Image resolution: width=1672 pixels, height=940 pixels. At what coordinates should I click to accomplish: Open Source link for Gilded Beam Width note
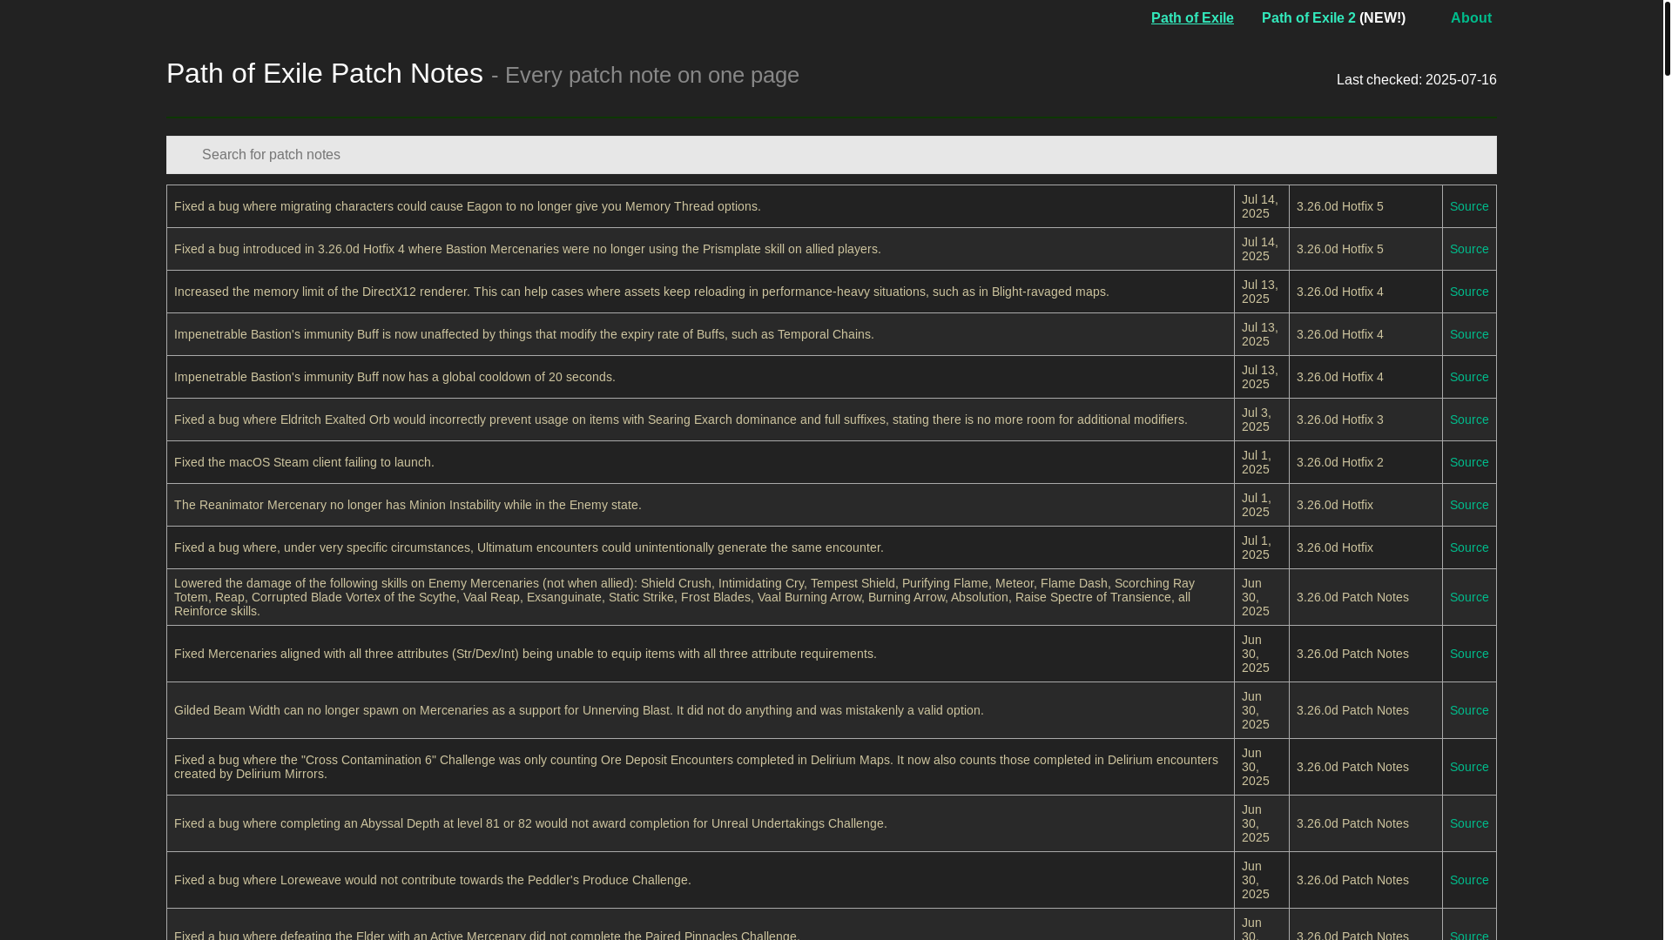tap(1468, 710)
